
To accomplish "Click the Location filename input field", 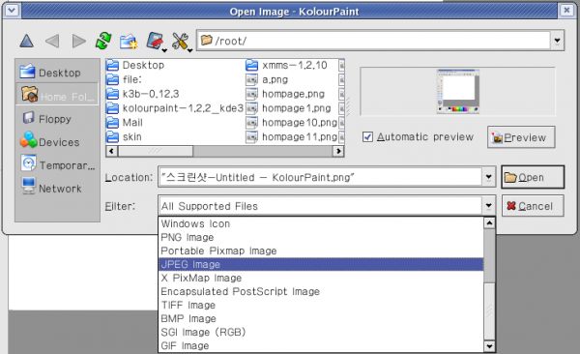I will tap(320, 177).
